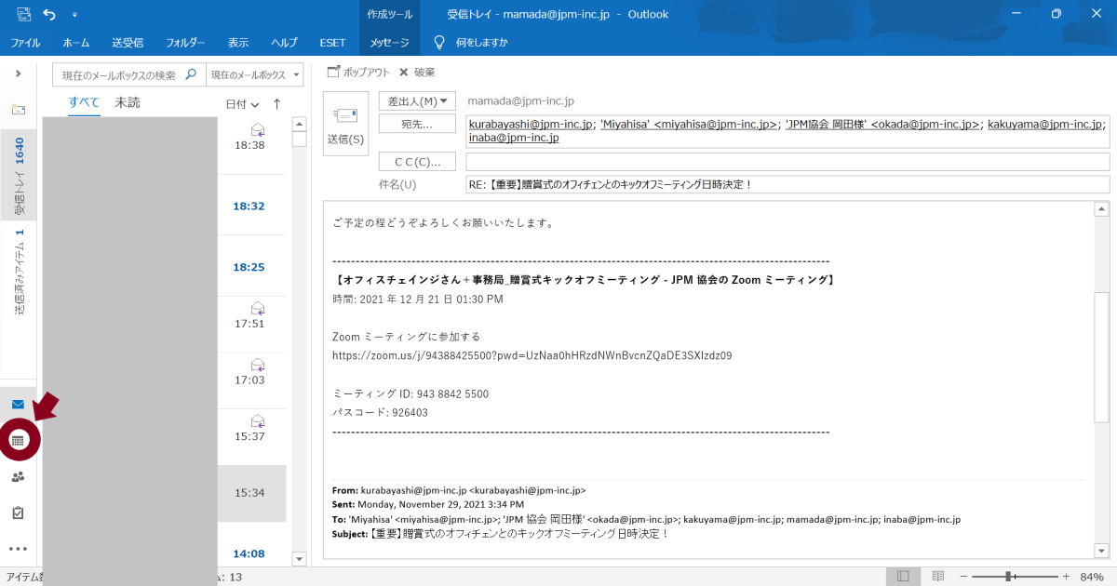Open the 受信トレイ 1640 folder
Viewport: 1117px width, 586px height.
[20, 176]
